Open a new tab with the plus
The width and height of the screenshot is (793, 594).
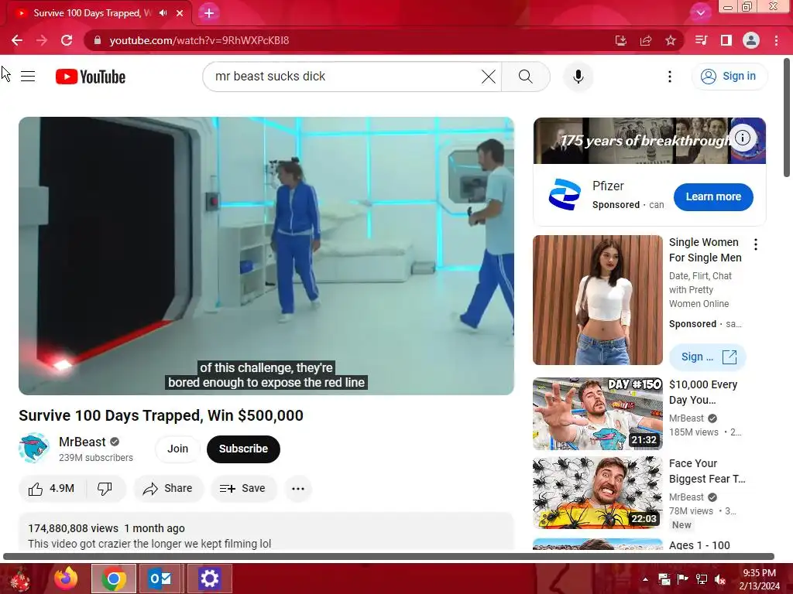tap(209, 13)
